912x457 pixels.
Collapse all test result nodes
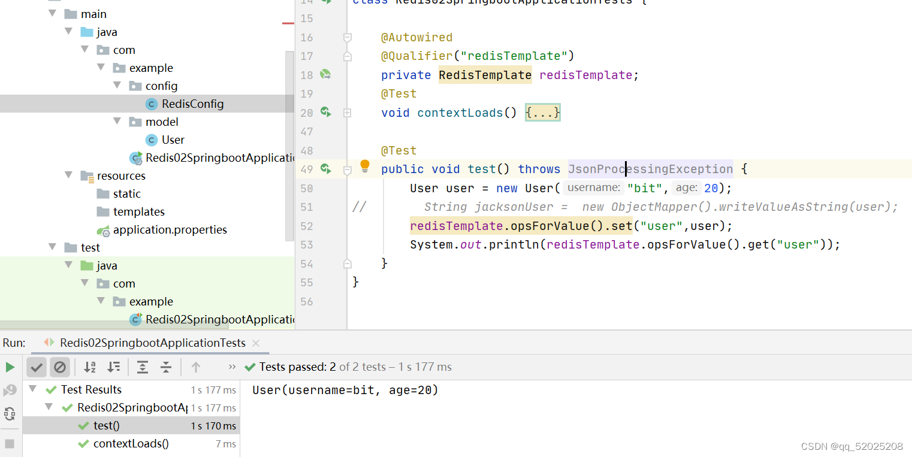[166, 367]
